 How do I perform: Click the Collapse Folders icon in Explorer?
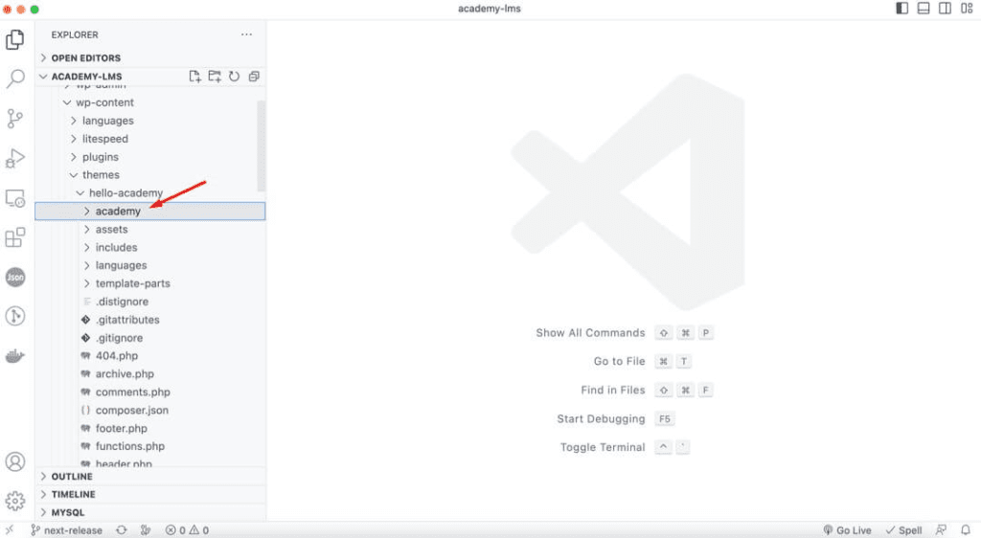coord(253,77)
